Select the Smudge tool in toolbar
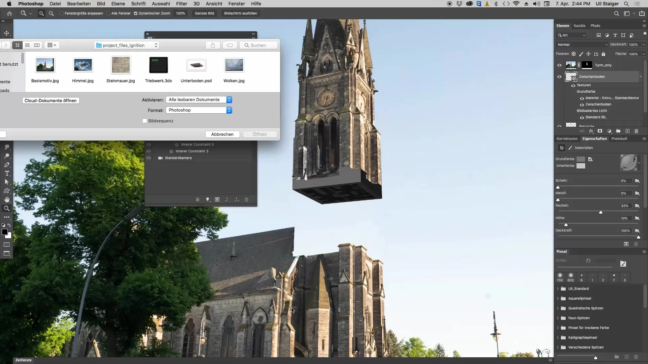The width and height of the screenshot is (648, 364). coord(7,147)
